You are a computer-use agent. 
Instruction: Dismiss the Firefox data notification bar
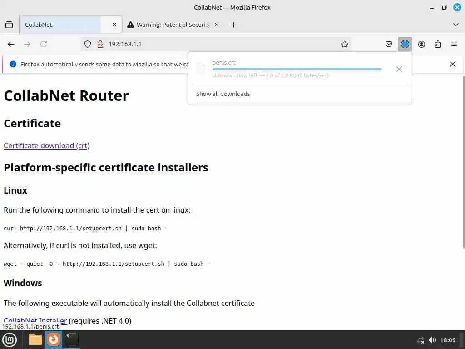click(x=453, y=64)
